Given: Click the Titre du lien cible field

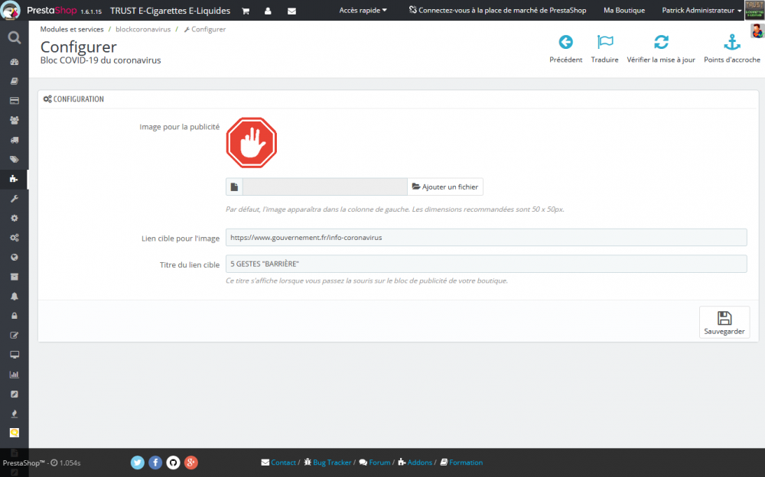Looking at the screenshot, I should [x=486, y=264].
